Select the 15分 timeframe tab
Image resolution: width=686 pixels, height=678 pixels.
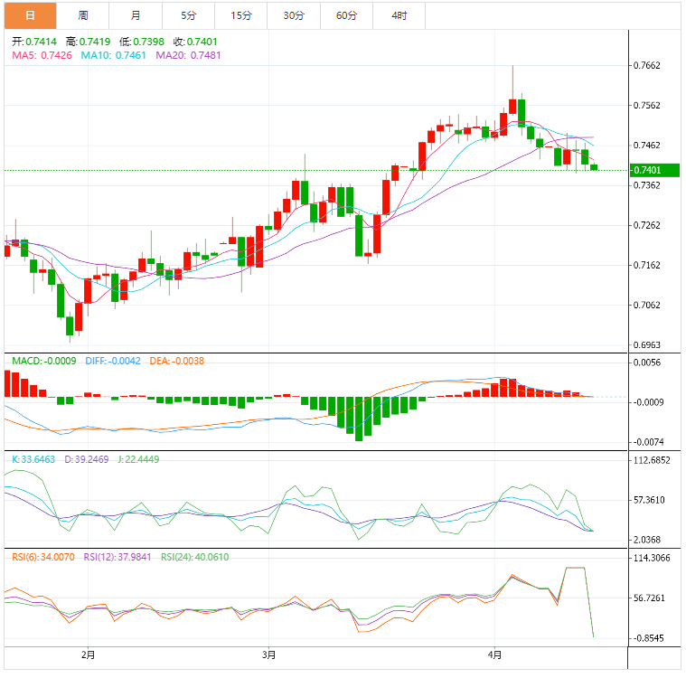pyautogui.click(x=241, y=15)
